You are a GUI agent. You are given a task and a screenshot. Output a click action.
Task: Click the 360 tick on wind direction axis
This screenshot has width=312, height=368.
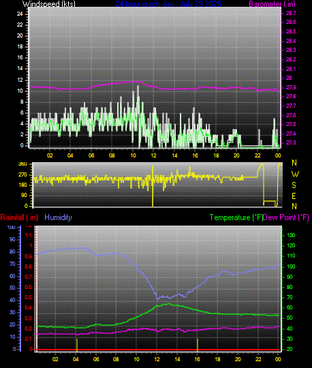[22, 164]
